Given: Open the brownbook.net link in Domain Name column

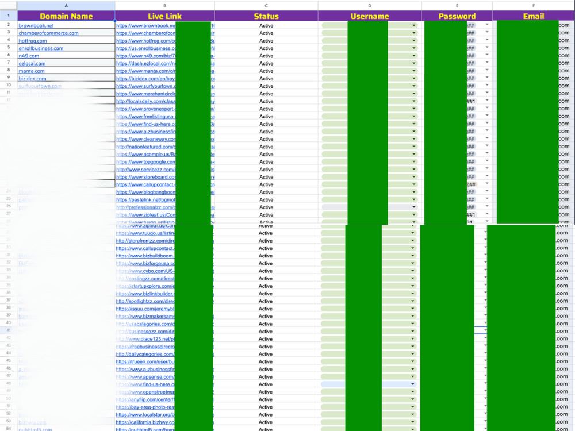Looking at the screenshot, I should pyautogui.click(x=36, y=26).
